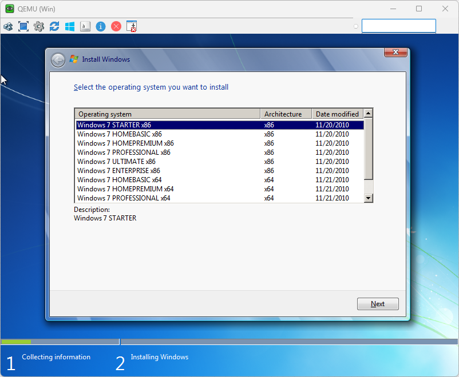Image resolution: width=459 pixels, height=377 pixels.
Task: Click the empty input field in QEMU toolbar
Action: 399,26
